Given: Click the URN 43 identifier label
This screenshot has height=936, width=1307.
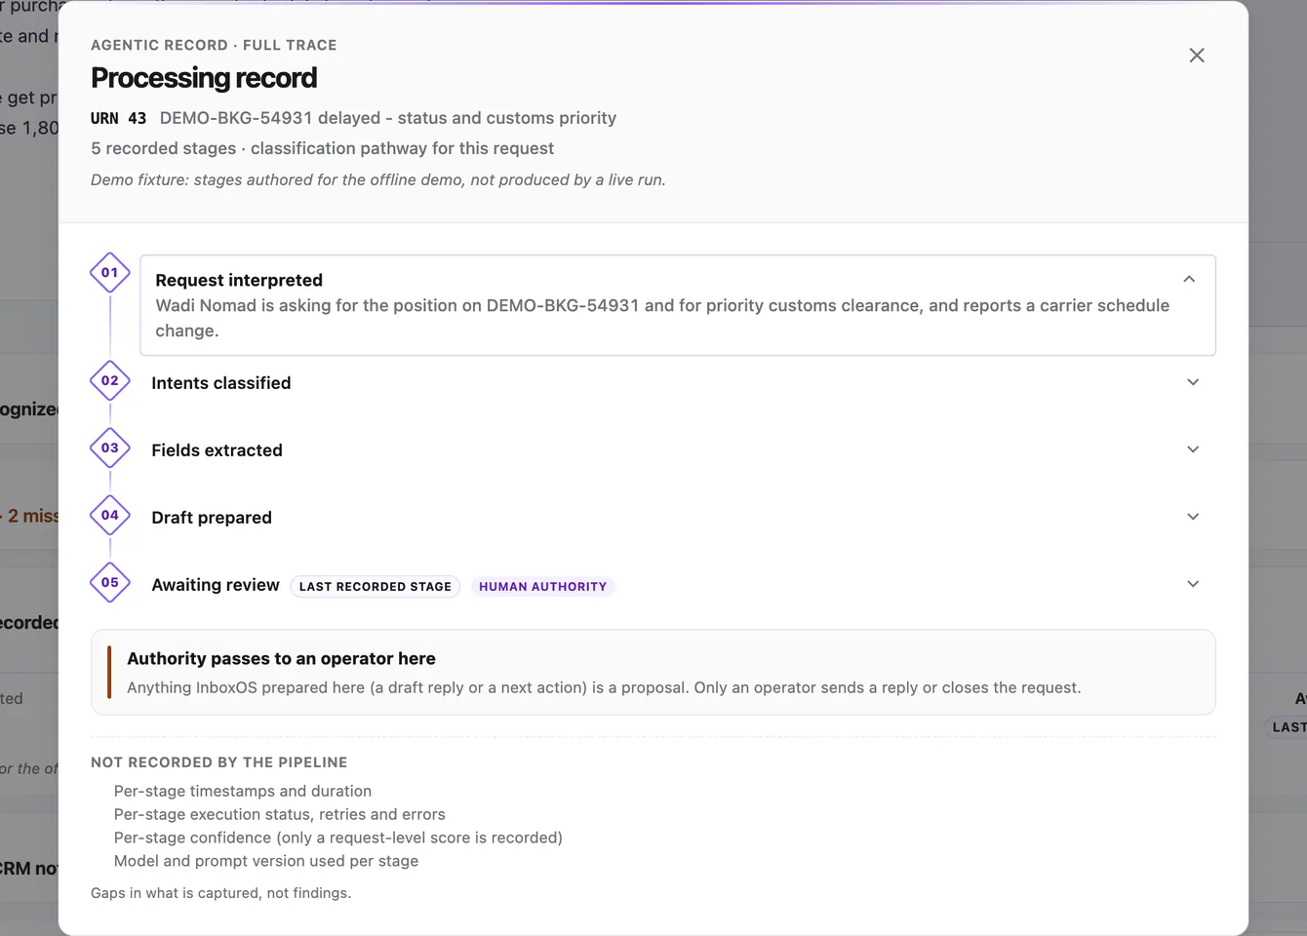Looking at the screenshot, I should click(118, 118).
